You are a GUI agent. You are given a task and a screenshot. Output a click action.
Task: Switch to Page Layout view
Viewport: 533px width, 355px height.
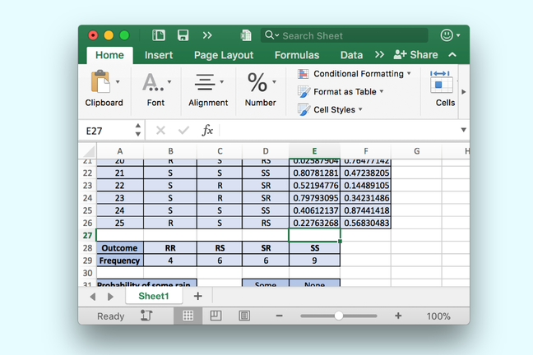click(x=216, y=316)
